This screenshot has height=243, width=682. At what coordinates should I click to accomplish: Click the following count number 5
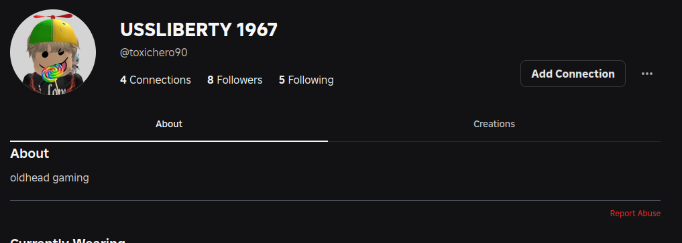click(x=282, y=80)
